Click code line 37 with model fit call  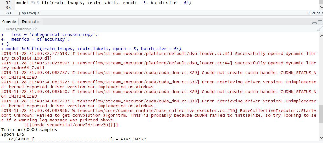point(104,3)
